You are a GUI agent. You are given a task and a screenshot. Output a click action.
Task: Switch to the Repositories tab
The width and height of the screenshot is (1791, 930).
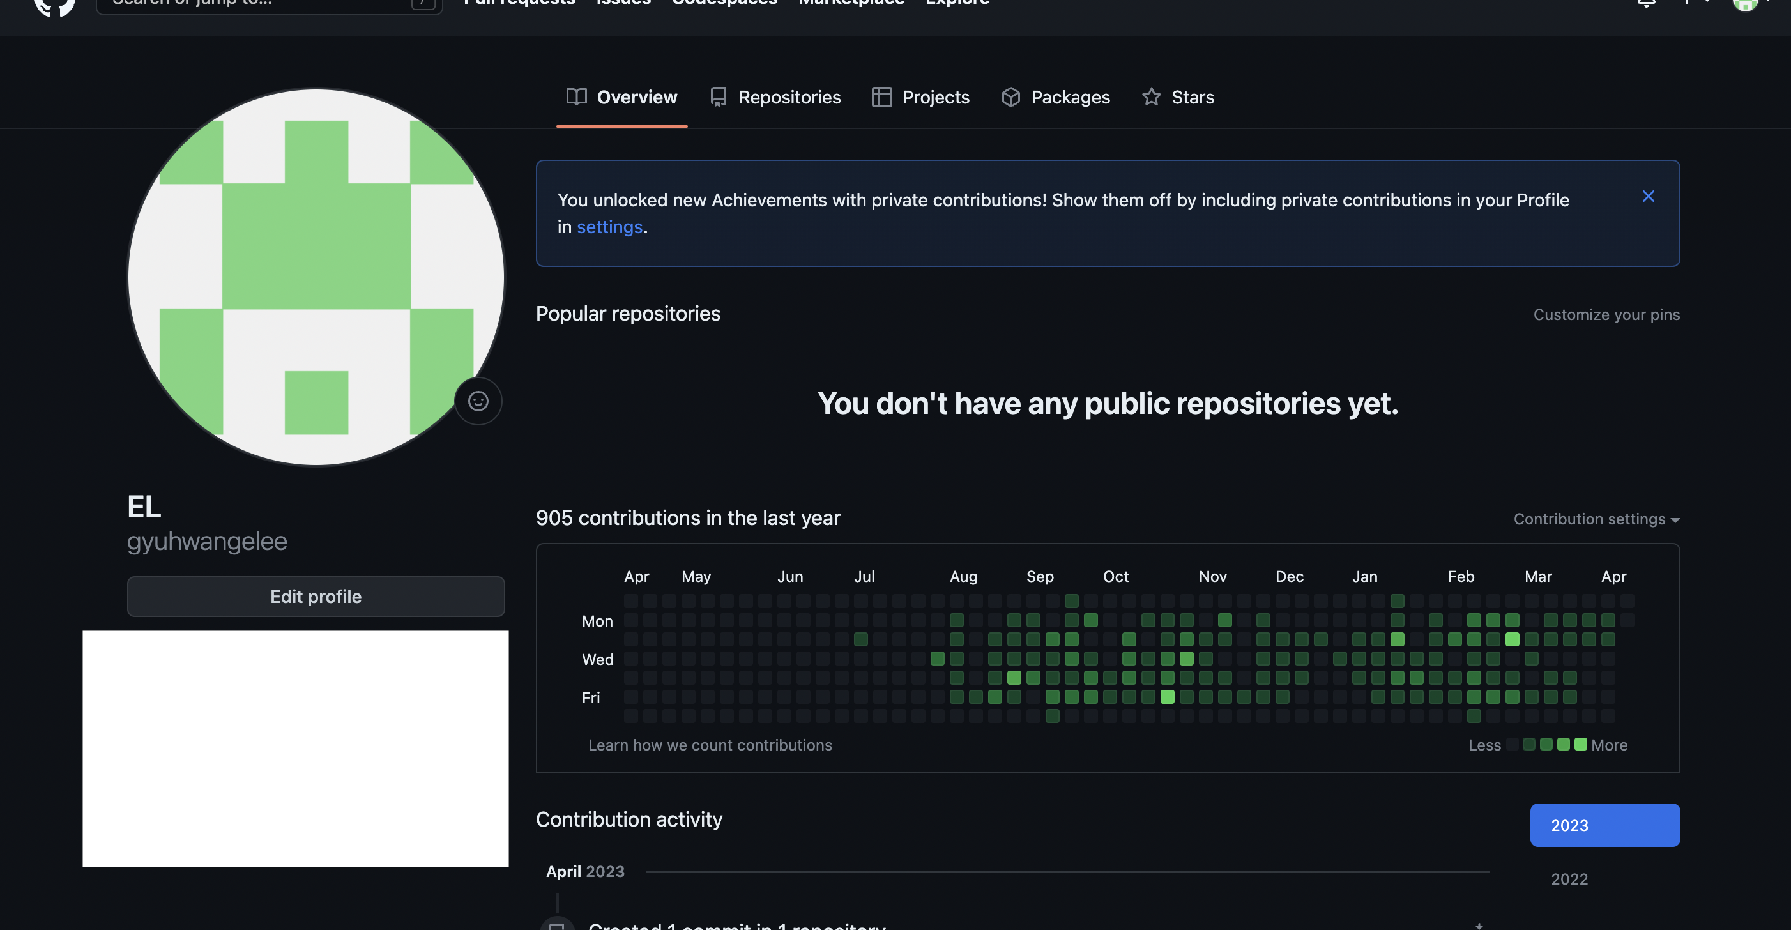[x=775, y=97]
